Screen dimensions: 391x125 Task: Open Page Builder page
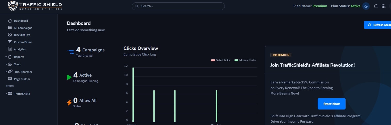22,79
